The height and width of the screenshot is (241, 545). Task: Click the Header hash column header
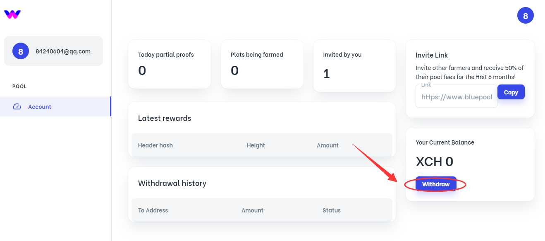(x=155, y=145)
